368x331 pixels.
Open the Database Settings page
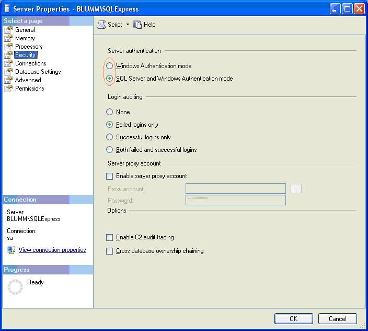tap(38, 72)
